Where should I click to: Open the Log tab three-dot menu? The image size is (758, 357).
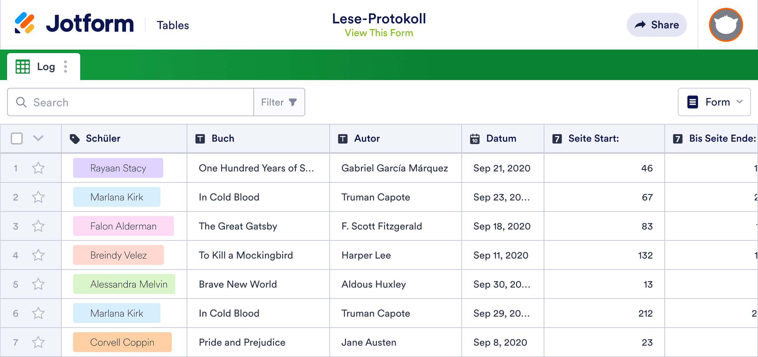66,66
